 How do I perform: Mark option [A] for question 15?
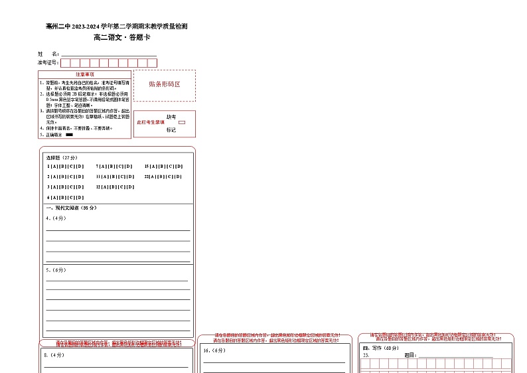(x=153, y=167)
